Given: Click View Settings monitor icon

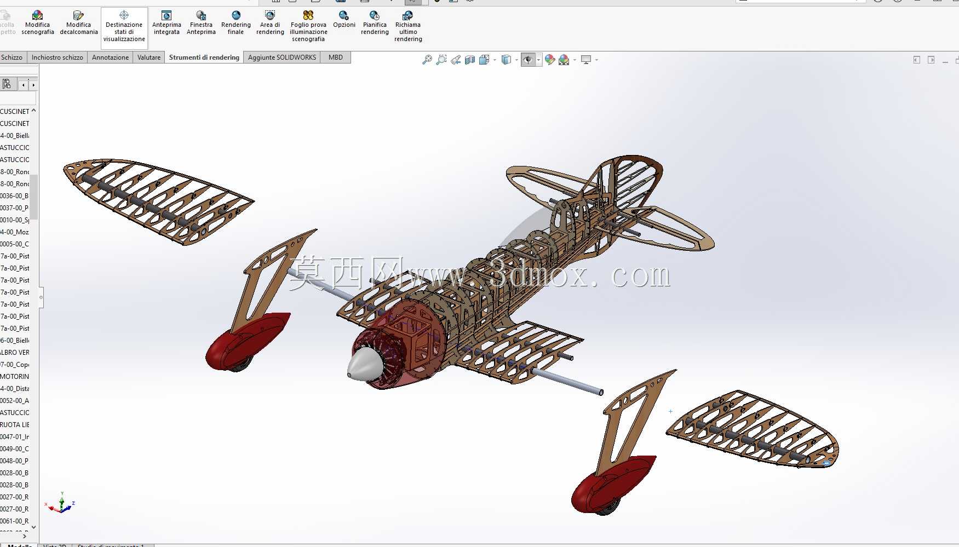Looking at the screenshot, I should coord(586,60).
